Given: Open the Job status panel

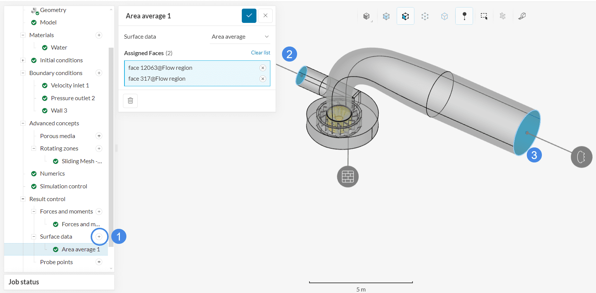Looking at the screenshot, I should point(24,282).
